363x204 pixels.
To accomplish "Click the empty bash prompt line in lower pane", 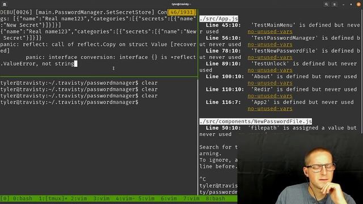I will [69, 102].
